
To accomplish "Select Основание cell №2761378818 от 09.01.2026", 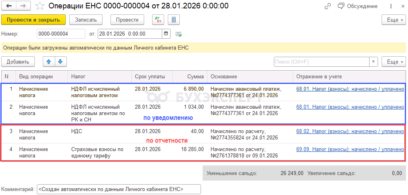I will coord(250,152).
